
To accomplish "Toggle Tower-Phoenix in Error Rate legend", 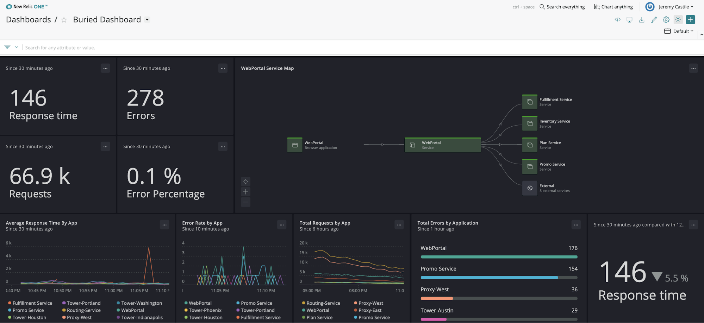I will pos(203,310).
